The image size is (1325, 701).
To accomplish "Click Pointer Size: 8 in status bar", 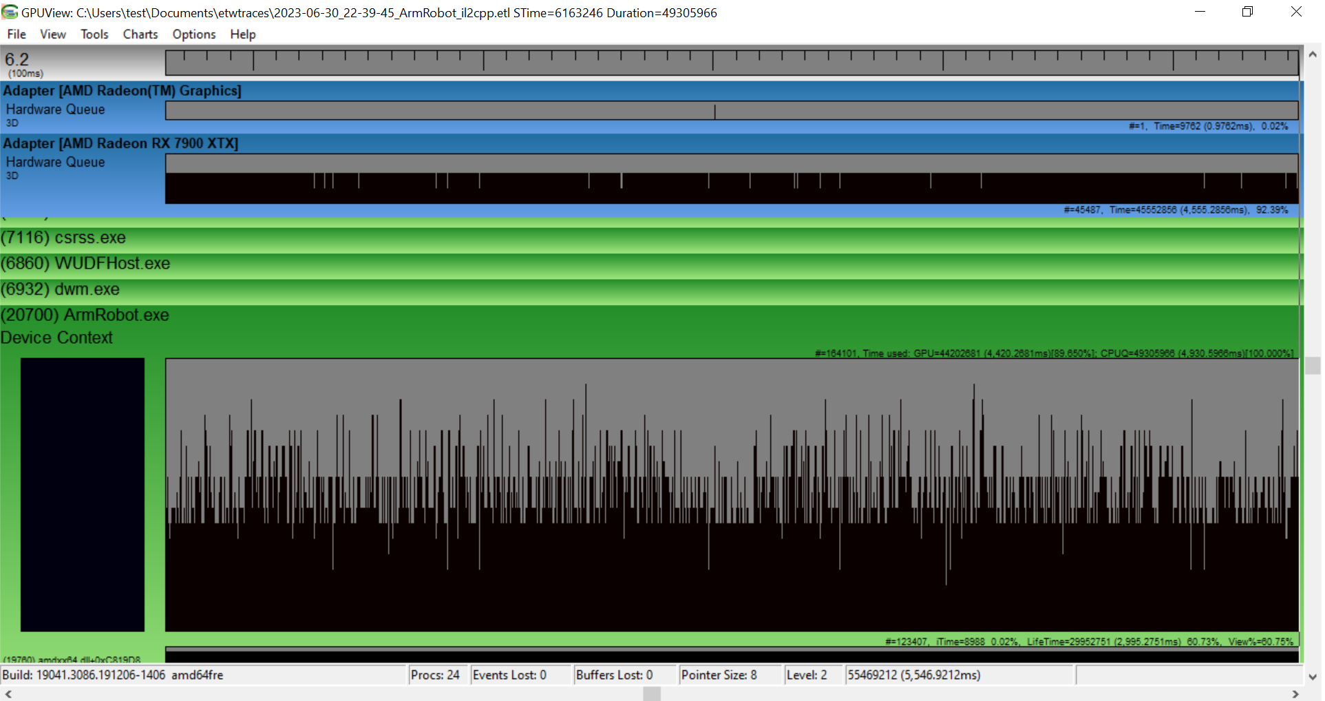I will coord(719,676).
